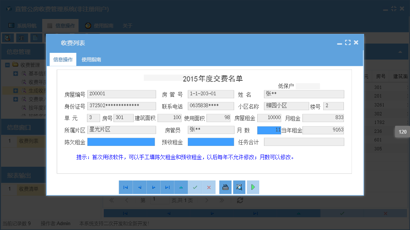Refresh using the pagination refresh icon

[x=240, y=200]
